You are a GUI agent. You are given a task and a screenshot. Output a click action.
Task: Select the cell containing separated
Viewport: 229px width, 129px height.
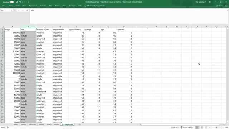coord(44,92)
